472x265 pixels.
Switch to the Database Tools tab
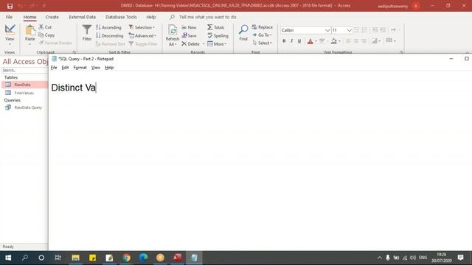coord(121,17)
